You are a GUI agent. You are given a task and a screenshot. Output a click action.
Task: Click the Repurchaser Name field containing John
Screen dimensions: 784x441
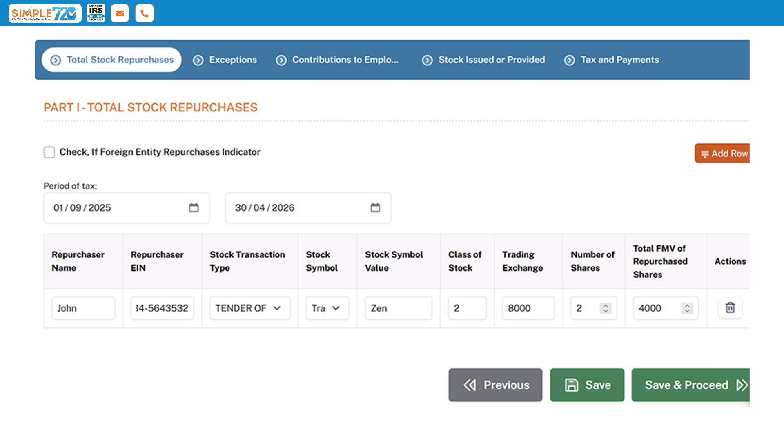[83, 308]
